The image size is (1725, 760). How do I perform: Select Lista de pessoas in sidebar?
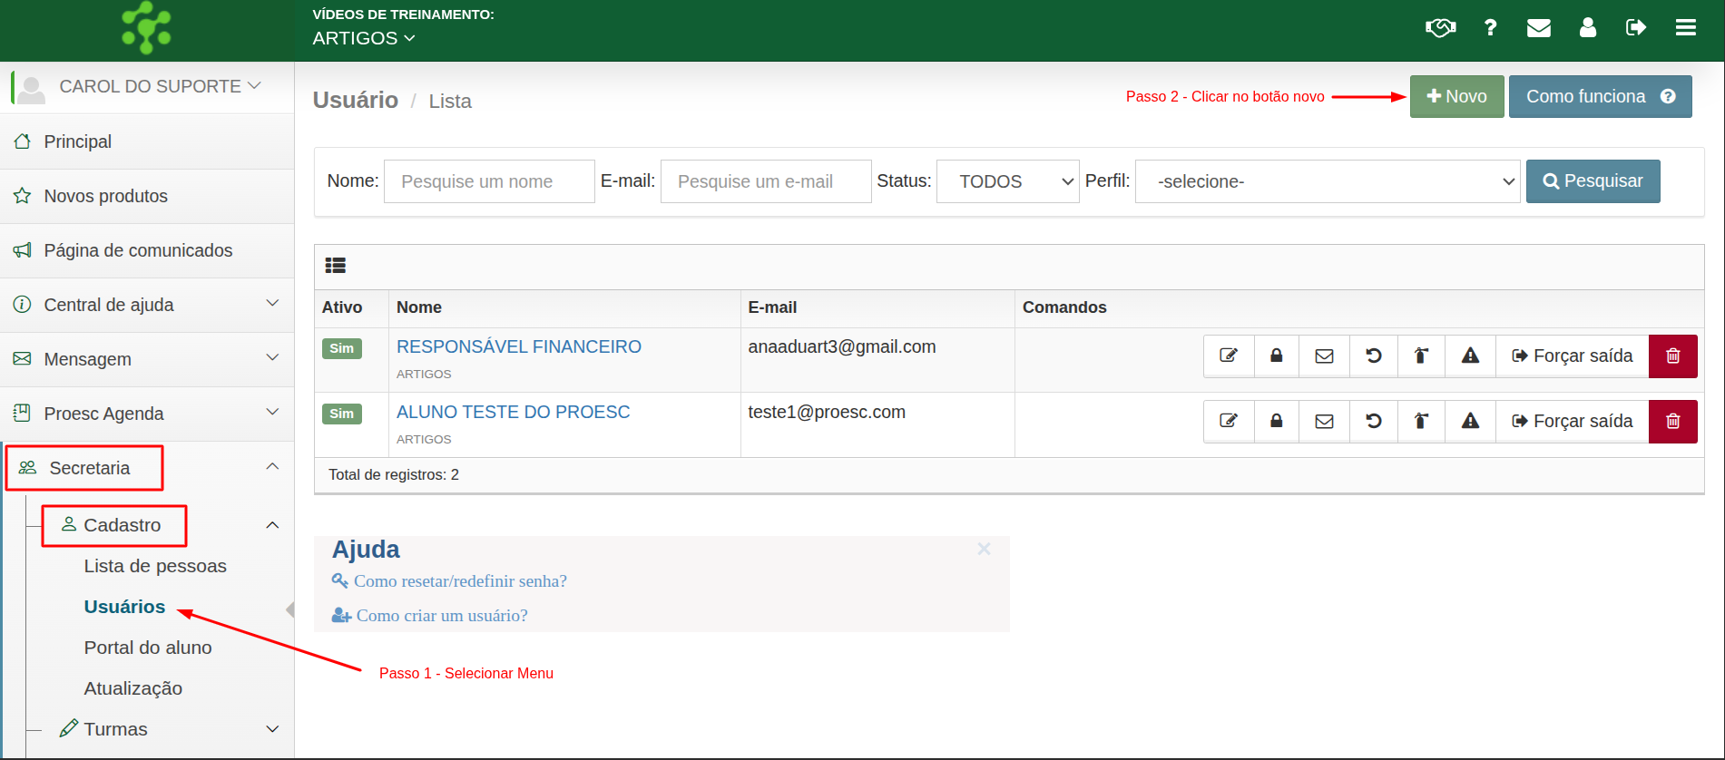(x=155, y=566)
